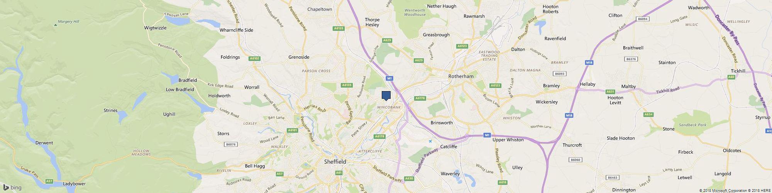772x193 pixels.
Task: Click the M1 motorway shield near Wincobank
Action: click(389, 78)
